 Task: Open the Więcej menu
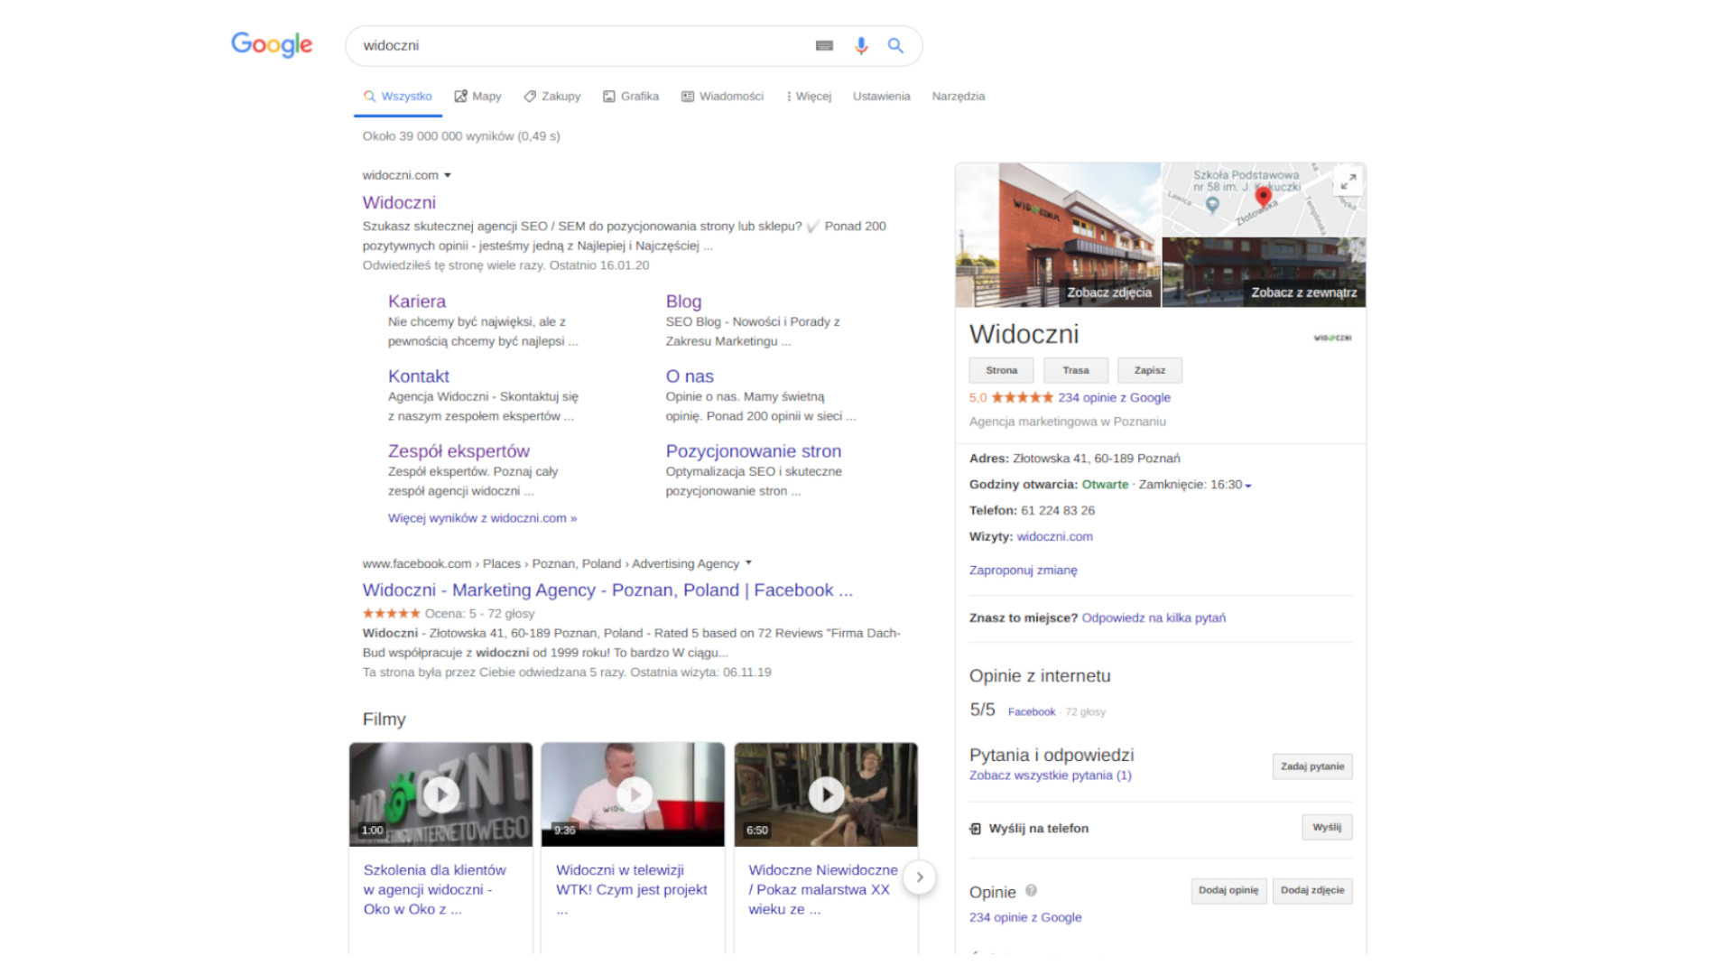[x=809, y=97]
